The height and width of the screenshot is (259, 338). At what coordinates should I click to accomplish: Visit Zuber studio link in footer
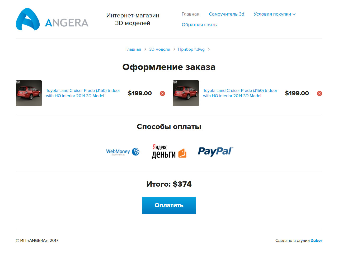tap(316, 241)
